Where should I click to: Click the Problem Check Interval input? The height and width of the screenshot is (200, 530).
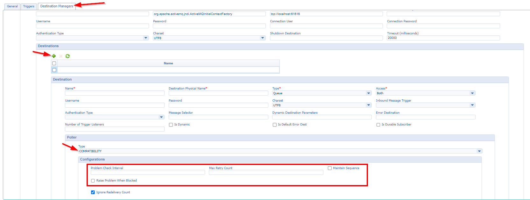(x=148, y=173)
